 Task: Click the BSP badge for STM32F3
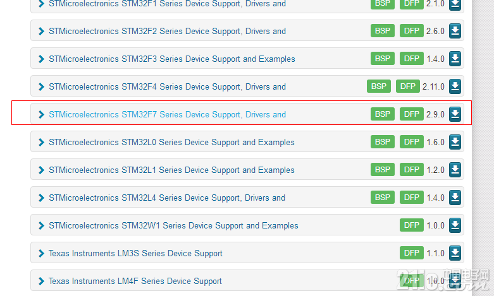383,59
